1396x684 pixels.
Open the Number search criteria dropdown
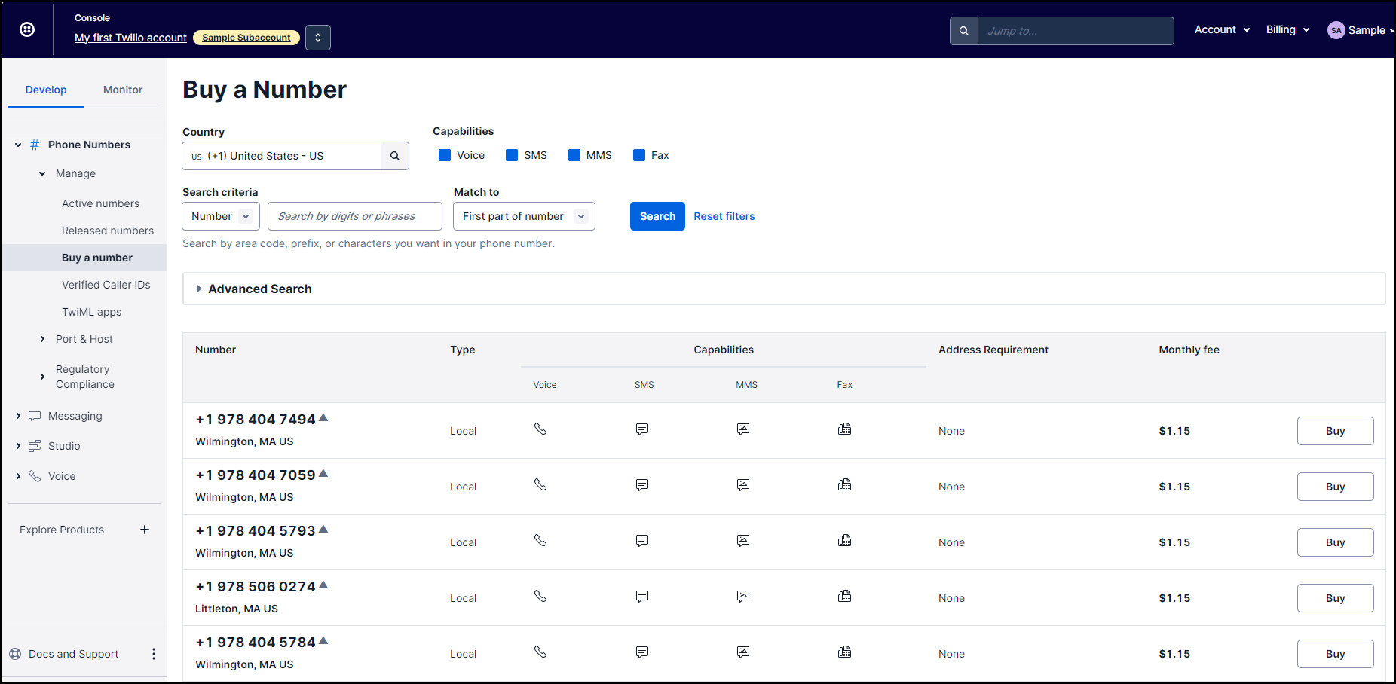(x=221, y=216)
